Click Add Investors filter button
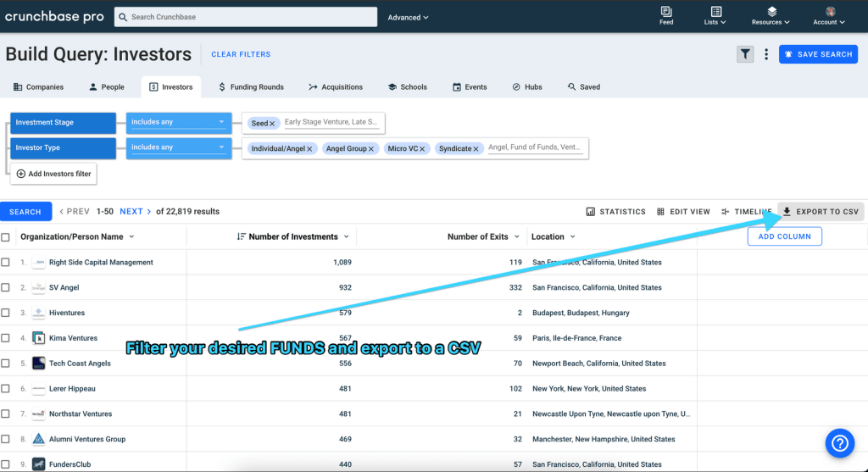 [x=53, y=174]
